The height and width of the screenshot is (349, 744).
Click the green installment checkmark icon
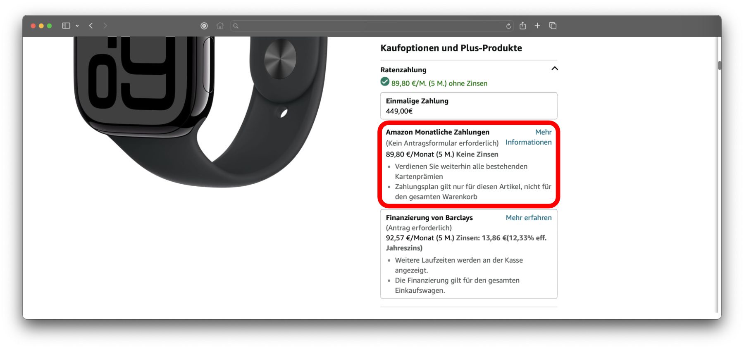coord(385,82)
